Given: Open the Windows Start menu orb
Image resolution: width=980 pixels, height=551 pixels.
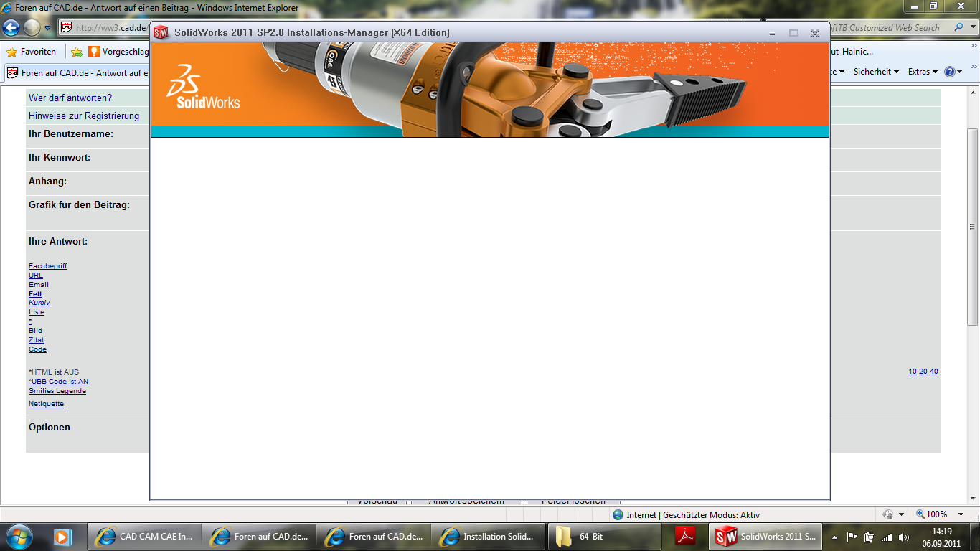Looking at the screenshot, I should 19,537.
